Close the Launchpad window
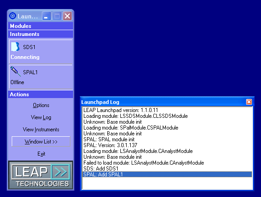Image resolution: width=261 pixels, height=197 pixels. (68, 16)
